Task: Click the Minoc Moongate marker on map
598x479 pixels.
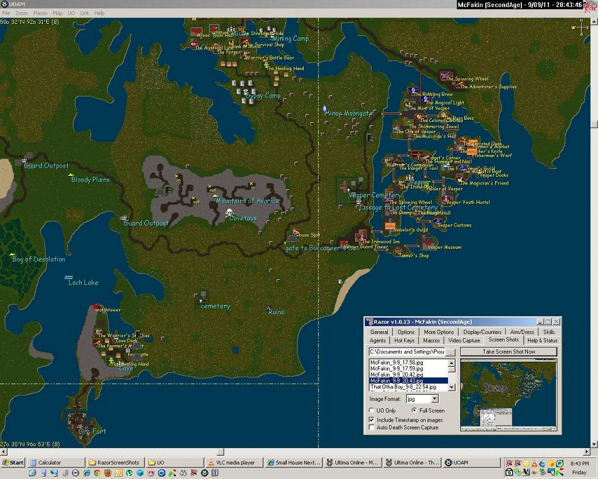Action: pyautogui.click(x=325, y=109)
